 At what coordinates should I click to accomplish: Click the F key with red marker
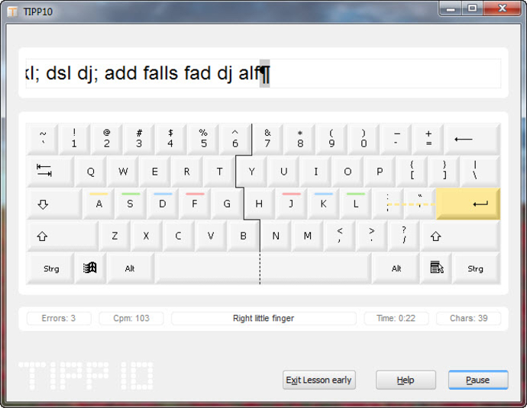pyautogui.click(x=195, y=204)
